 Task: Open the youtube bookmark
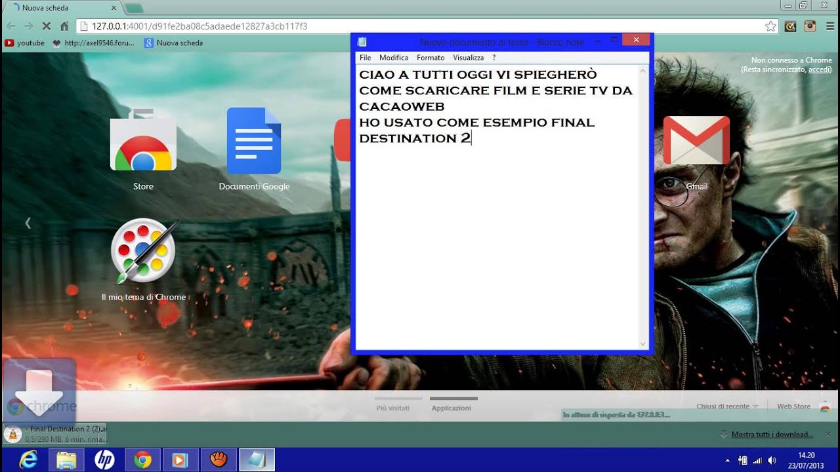coord(25,43)
